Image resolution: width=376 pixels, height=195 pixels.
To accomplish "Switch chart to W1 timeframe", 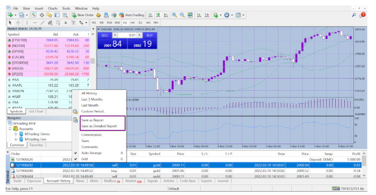I will [x=148, y=23].
